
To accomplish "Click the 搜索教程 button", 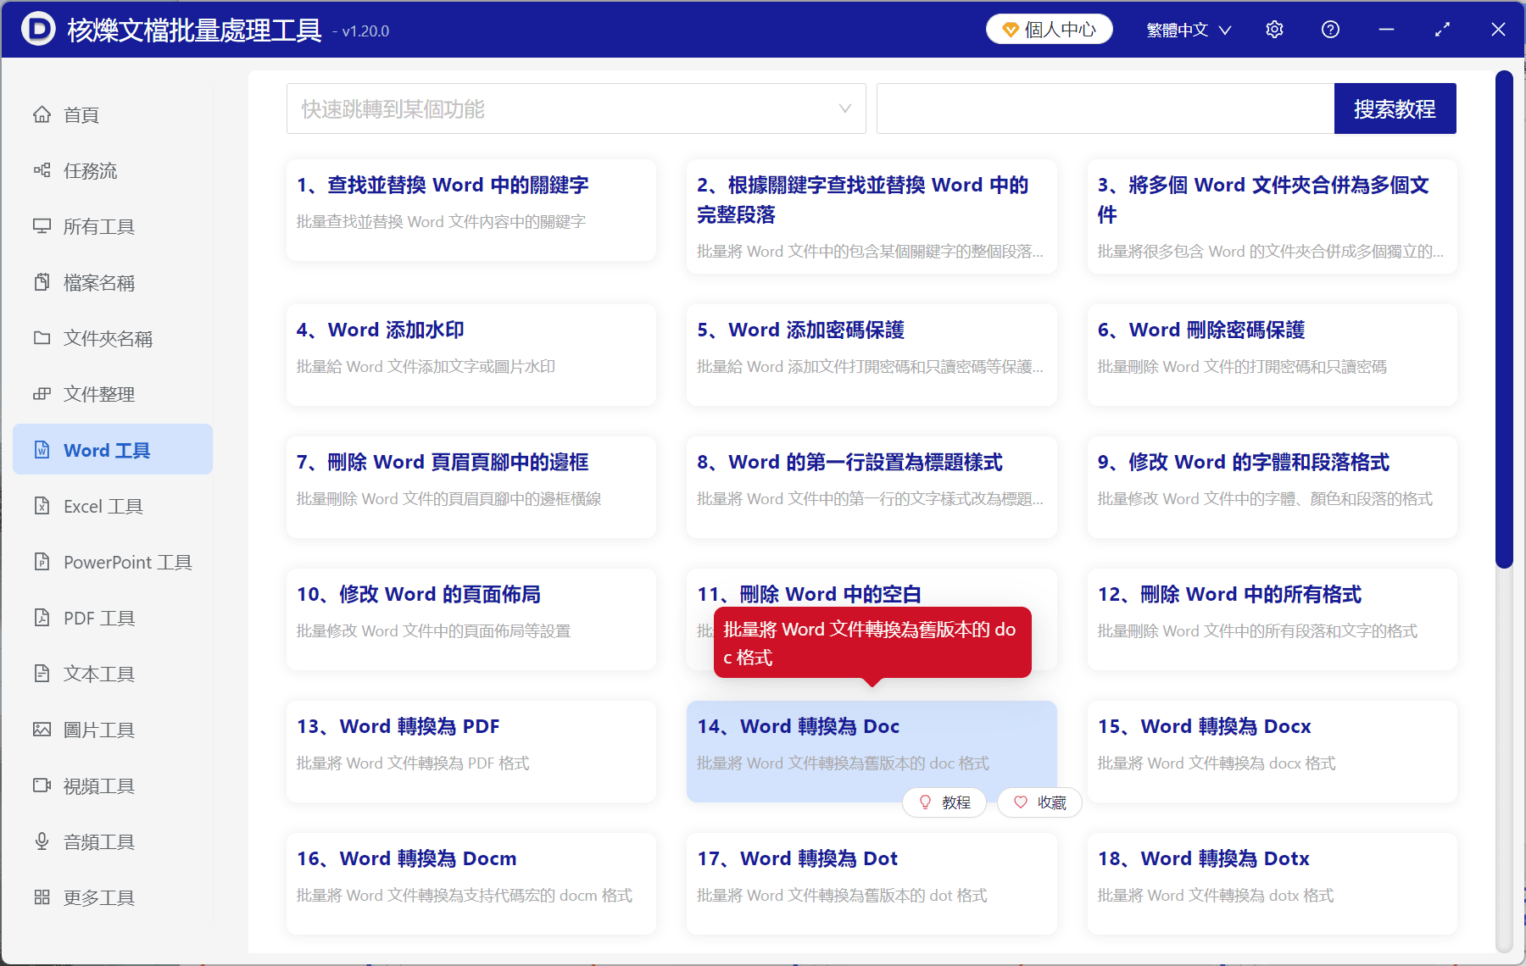I will 1395,108.
